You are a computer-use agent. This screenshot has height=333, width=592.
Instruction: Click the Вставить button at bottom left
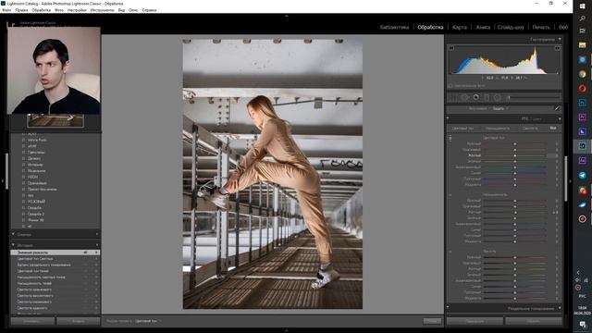78,321
